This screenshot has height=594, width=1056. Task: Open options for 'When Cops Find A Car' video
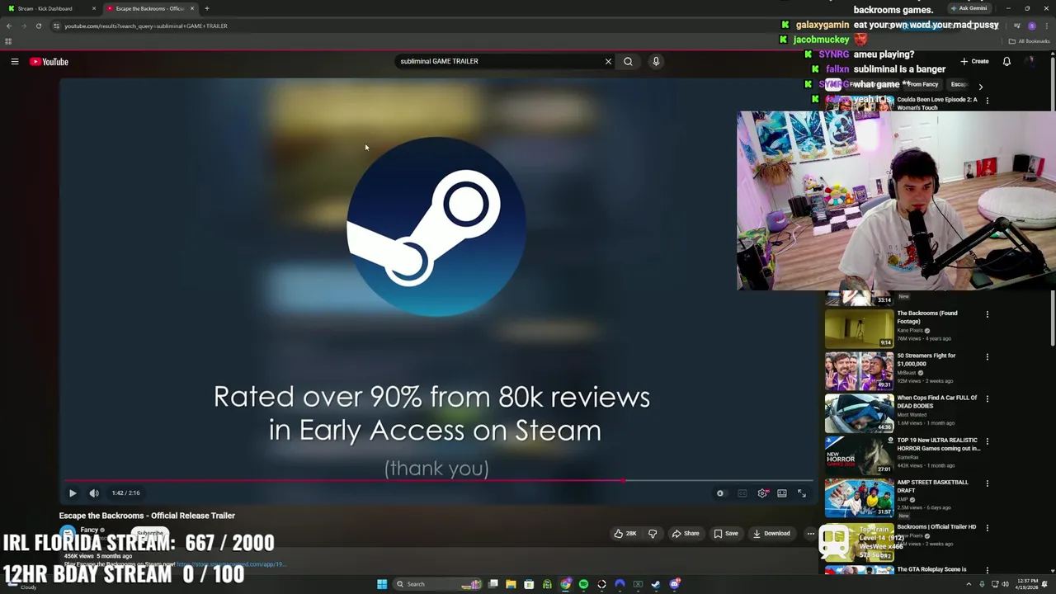(x=987, y=399)
